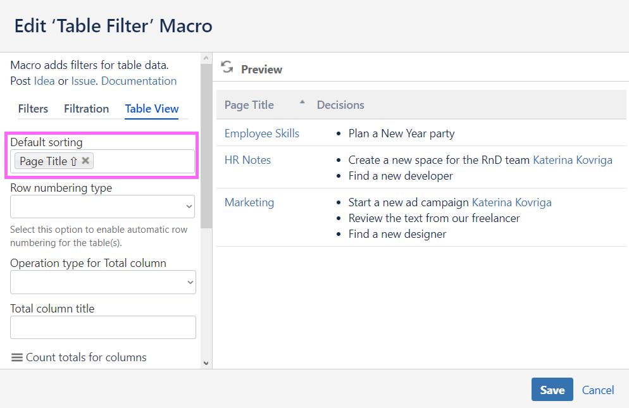Click the Total column title field
629x408 pixels.
(x=103, y=328)
